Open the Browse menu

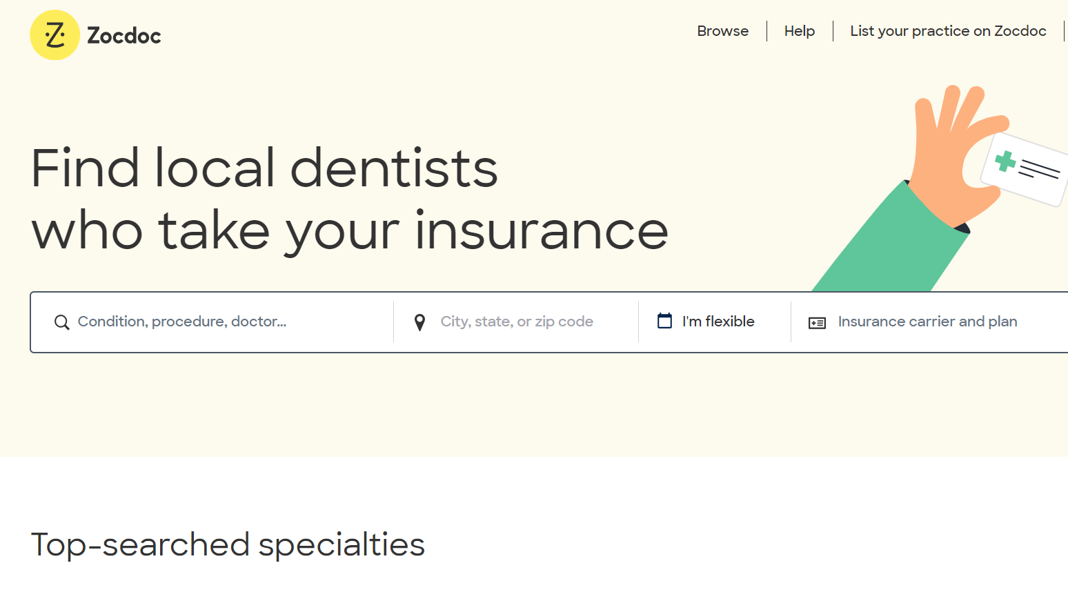coord(722,31)
